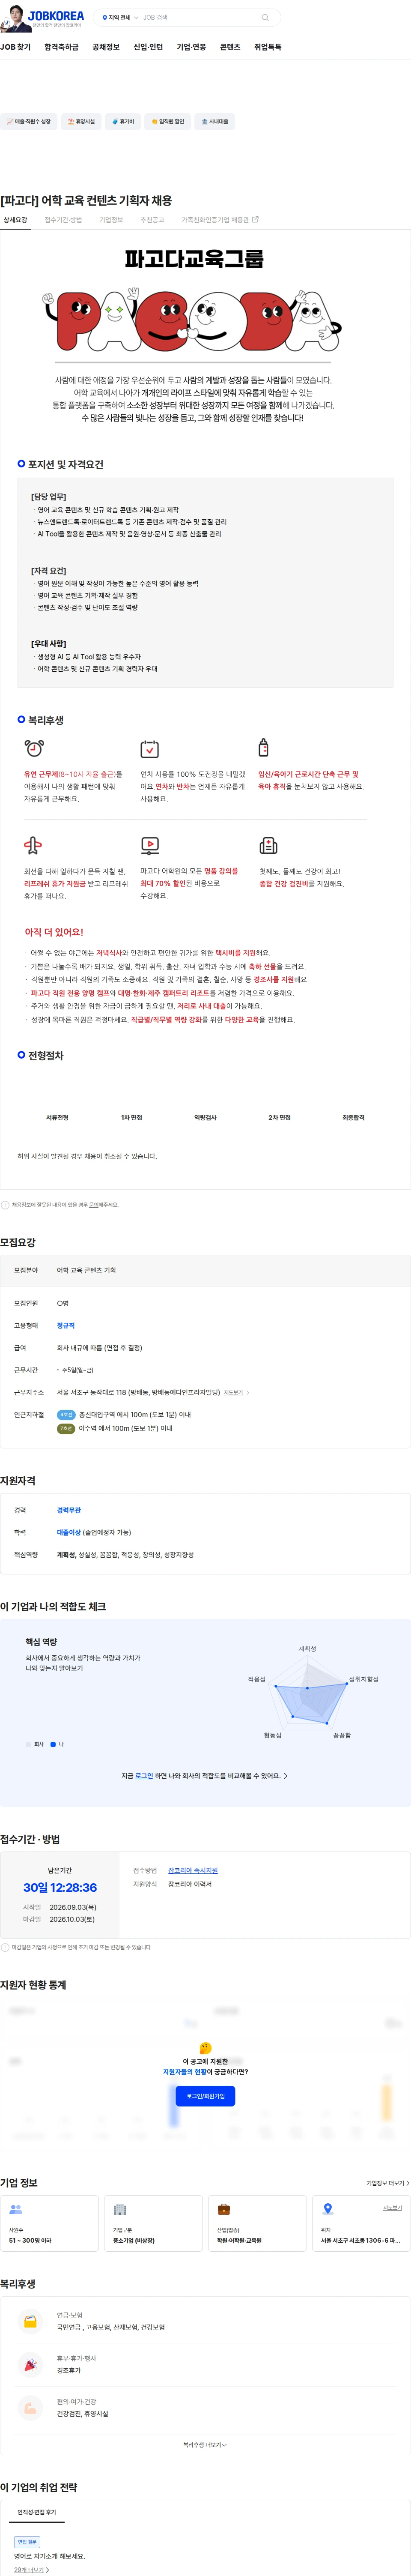Click the baby bottle childcare icon
Viewport: 411px width, 2576px height.
pos(263,747)
